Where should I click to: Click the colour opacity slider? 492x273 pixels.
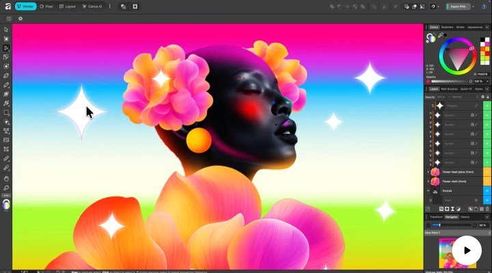(450, 81)
